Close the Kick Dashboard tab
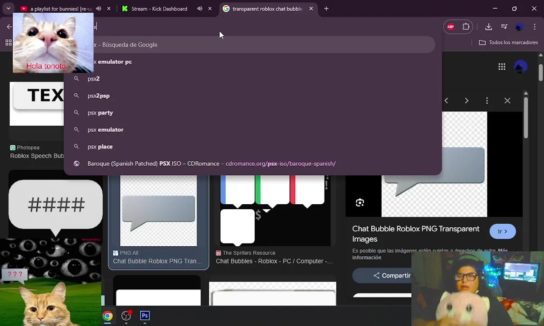This screenshot has height=326, width=544. 210,9
